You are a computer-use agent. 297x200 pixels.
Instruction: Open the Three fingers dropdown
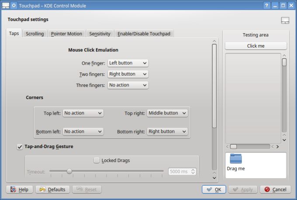(x=128, y=85)
